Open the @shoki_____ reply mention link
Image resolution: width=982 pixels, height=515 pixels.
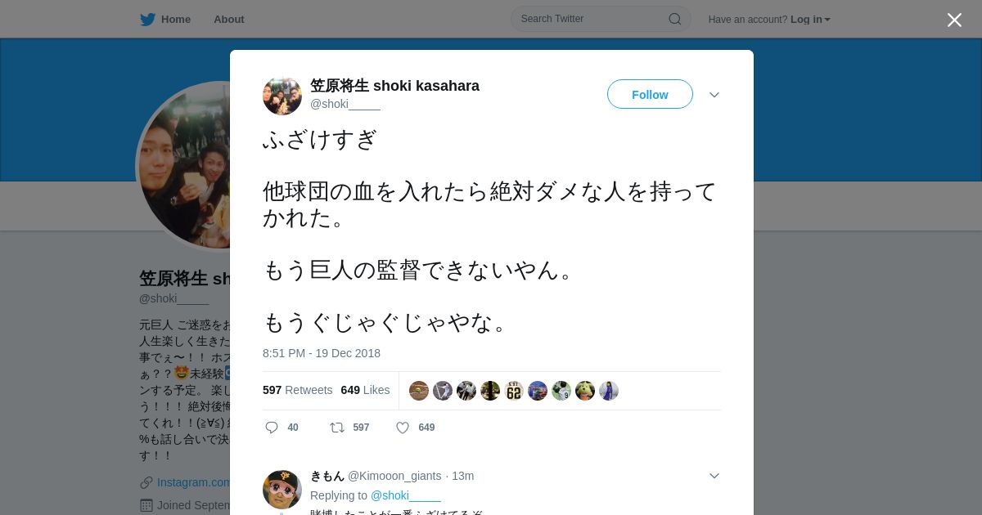[406, 495]
